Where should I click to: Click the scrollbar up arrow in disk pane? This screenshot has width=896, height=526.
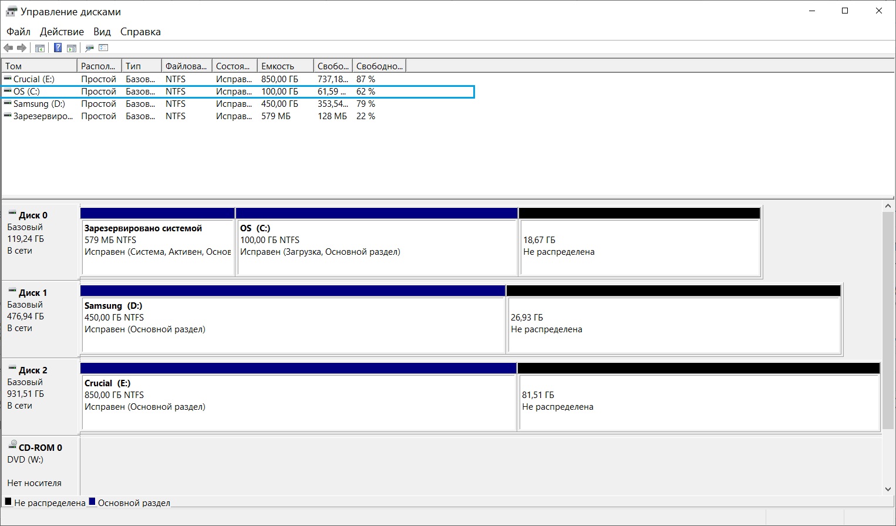[x=888, y=206]
